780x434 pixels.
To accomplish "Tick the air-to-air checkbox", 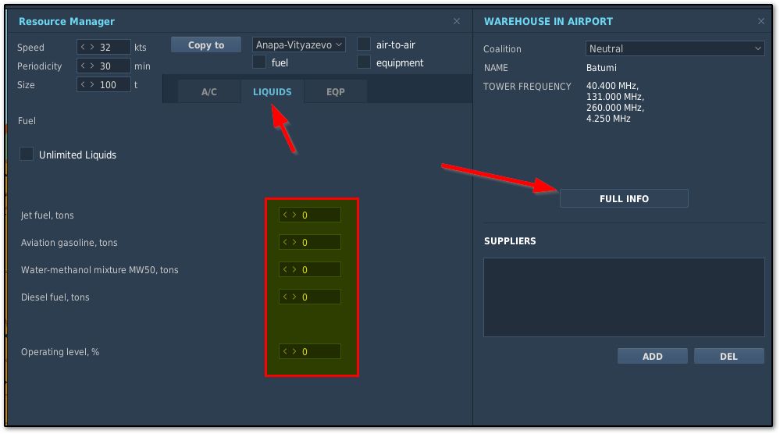I will 364,44.
